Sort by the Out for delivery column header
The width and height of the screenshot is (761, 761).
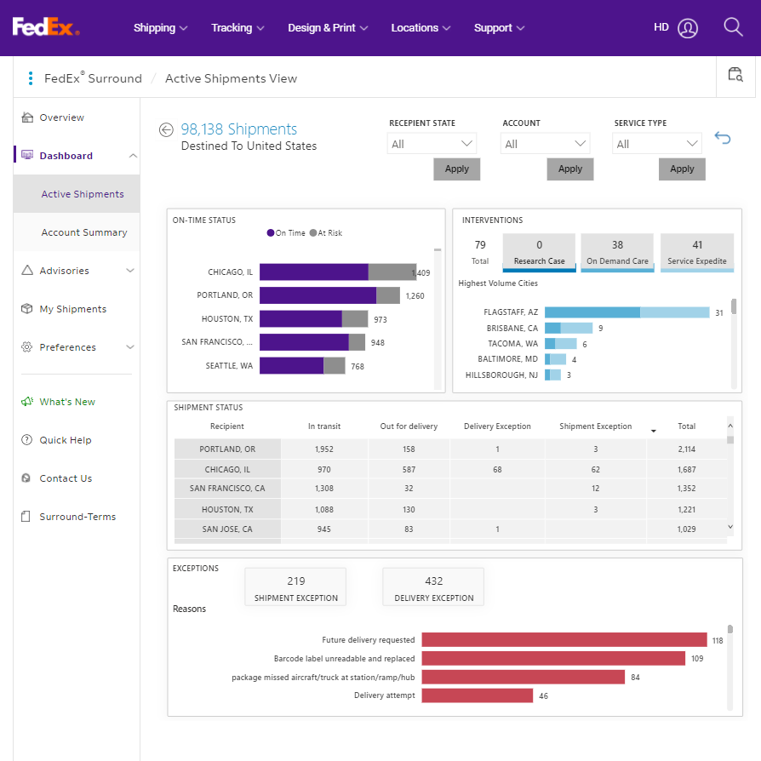[x=409, y=426]
